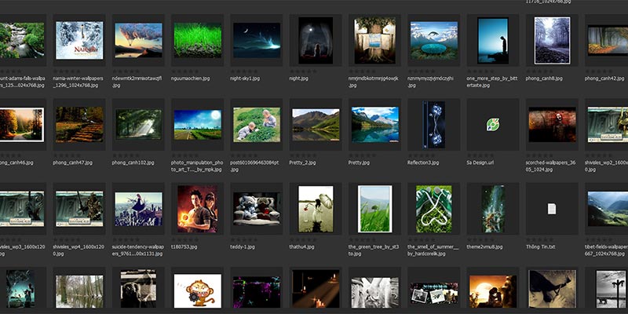Click the file name thathu4.jpg
Viewport: 628px width, 314px height.
coord(302,246)
